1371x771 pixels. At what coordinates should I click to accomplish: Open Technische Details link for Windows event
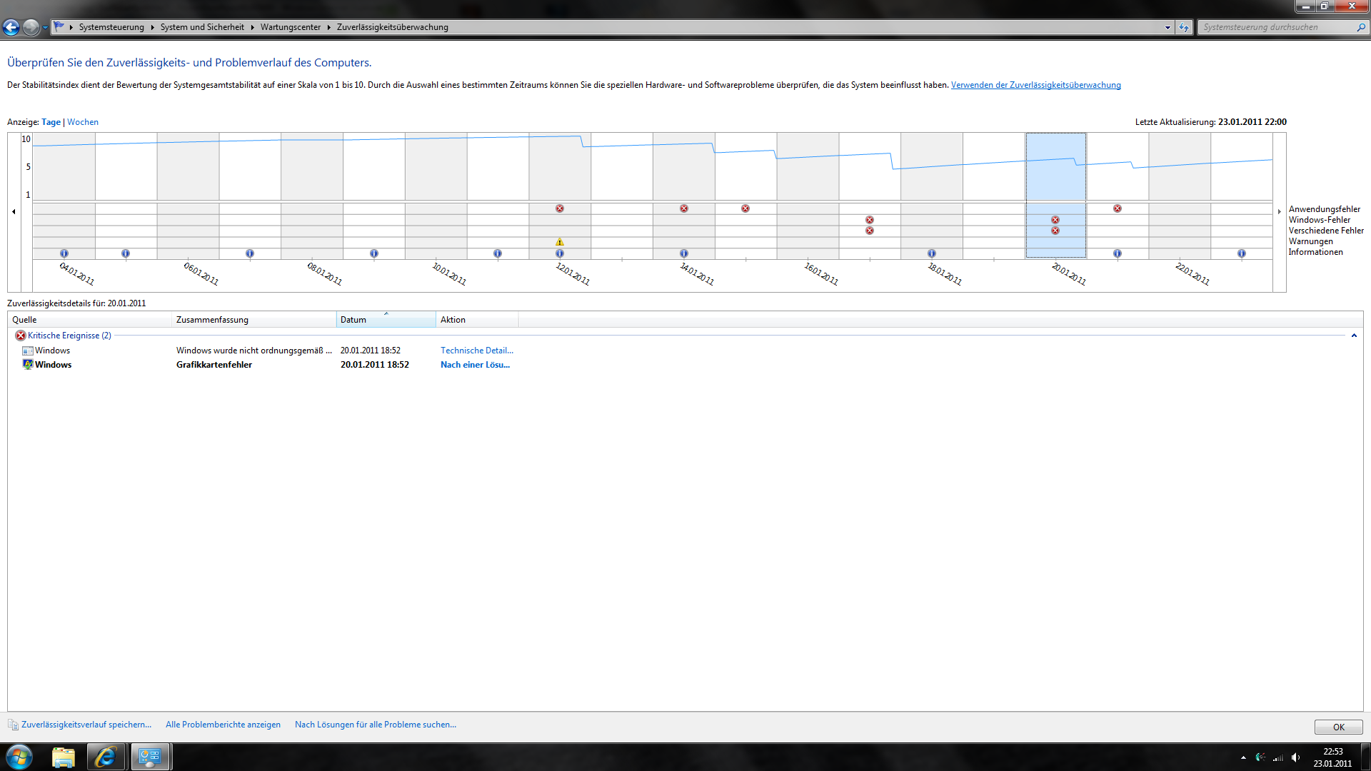point(476,351)
